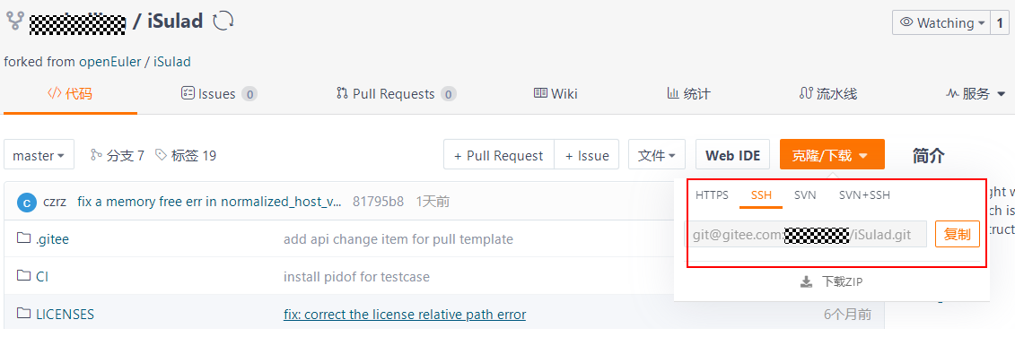Click the + Pull Request button

pos(498,155)
